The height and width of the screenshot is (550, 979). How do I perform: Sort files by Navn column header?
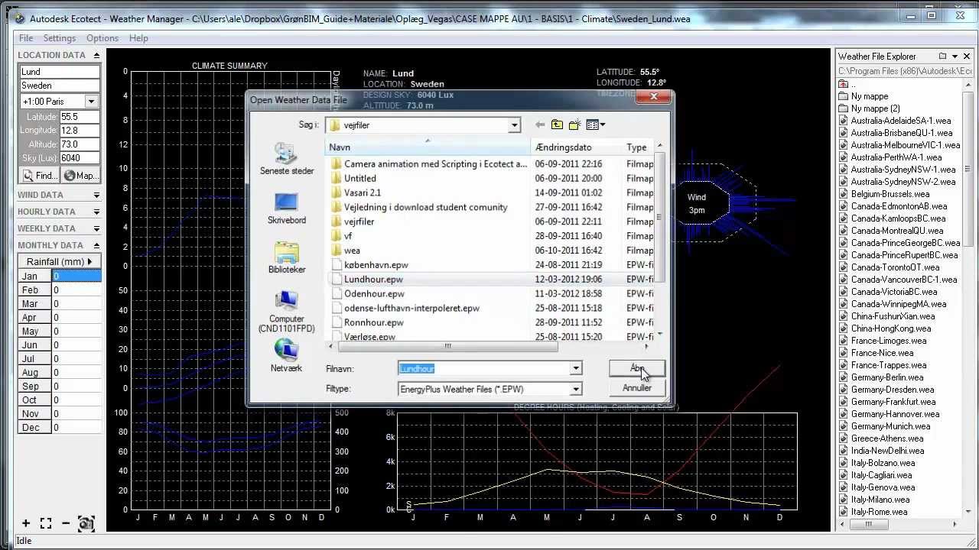pos(428,147)
